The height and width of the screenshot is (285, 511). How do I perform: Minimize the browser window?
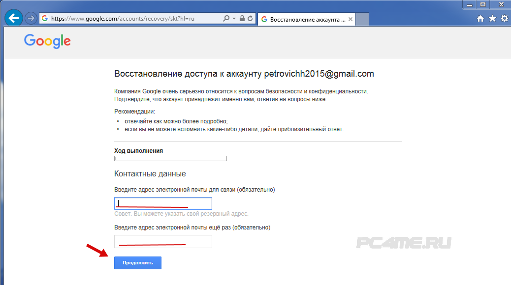[470, 4]
